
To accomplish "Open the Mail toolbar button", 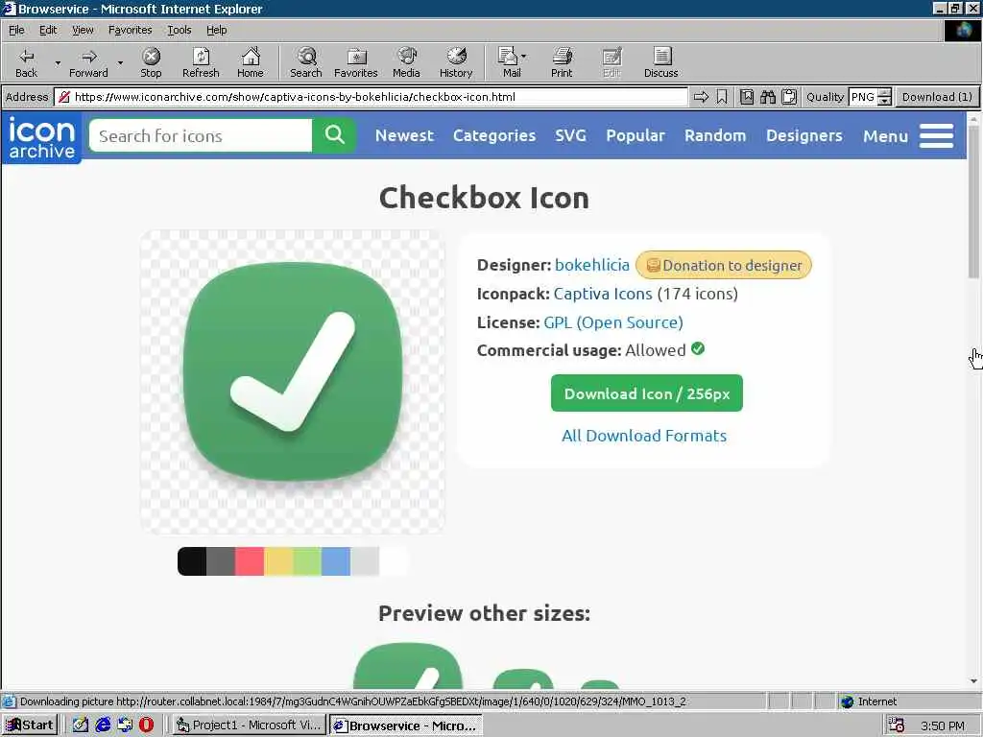I will coord(512,62).
